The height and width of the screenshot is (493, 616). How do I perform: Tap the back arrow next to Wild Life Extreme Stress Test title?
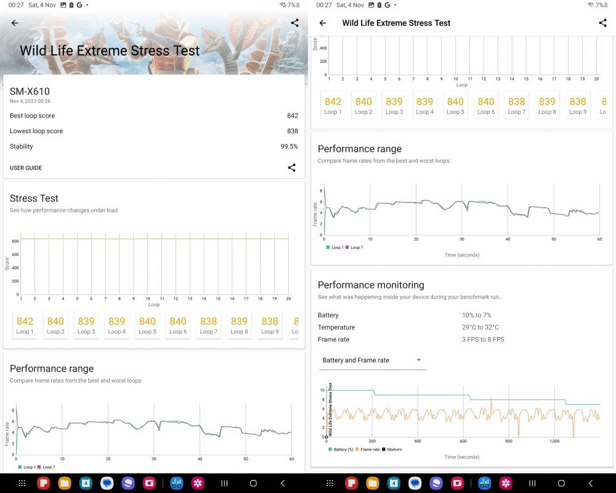pos(323,23)
